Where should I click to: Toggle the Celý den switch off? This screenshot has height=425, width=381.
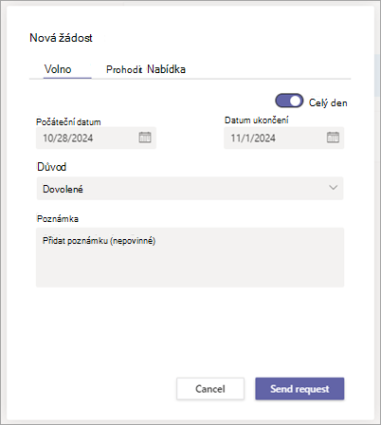(x=289, y=102)
